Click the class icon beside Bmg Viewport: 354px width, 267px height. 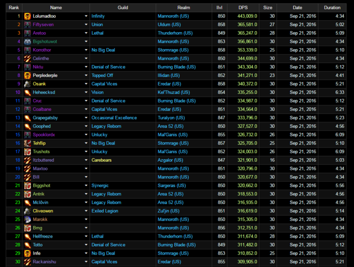(x=27, y=228)
